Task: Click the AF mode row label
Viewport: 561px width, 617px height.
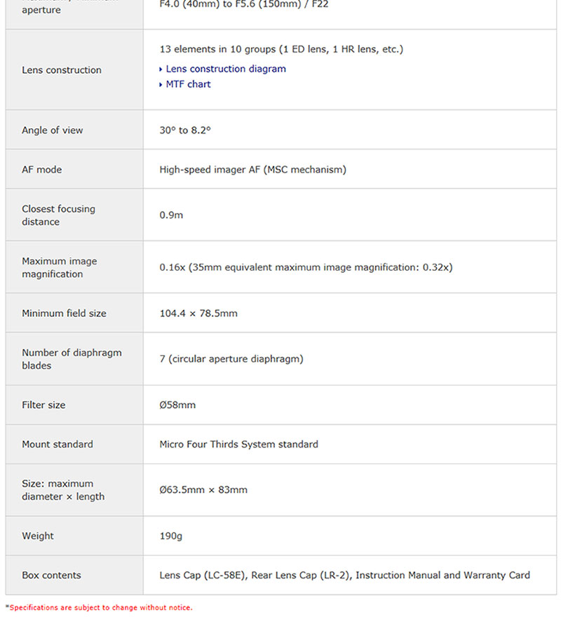Action: [42, 170]
